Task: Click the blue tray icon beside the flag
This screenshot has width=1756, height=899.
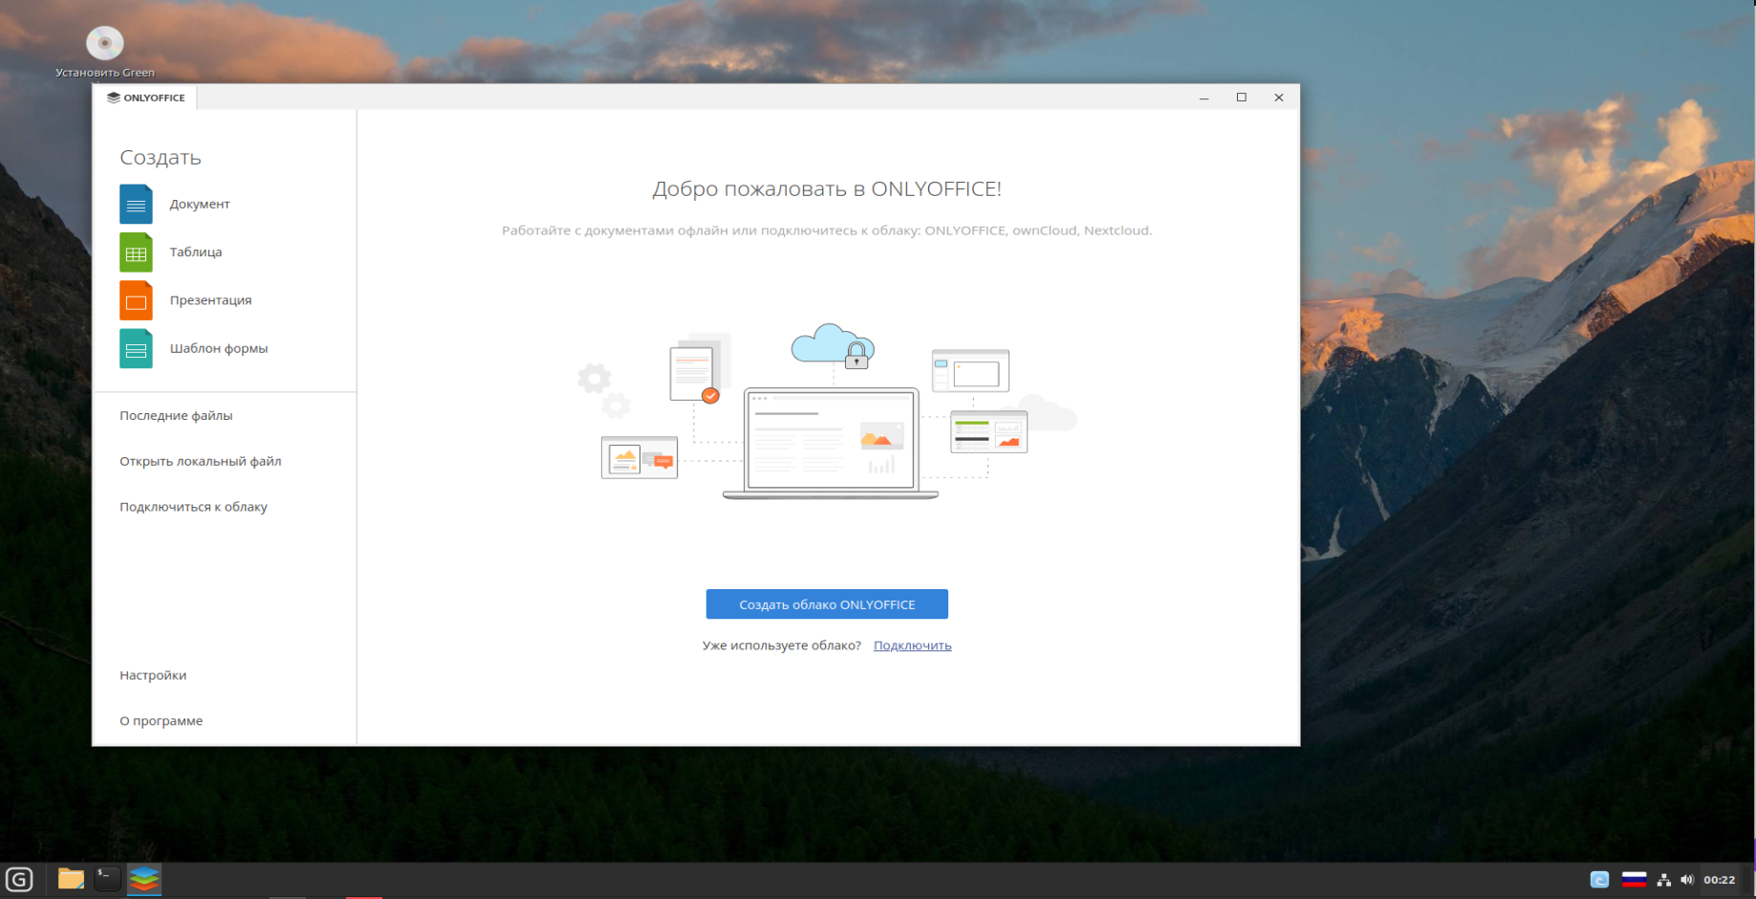Action: (1599, 880)
